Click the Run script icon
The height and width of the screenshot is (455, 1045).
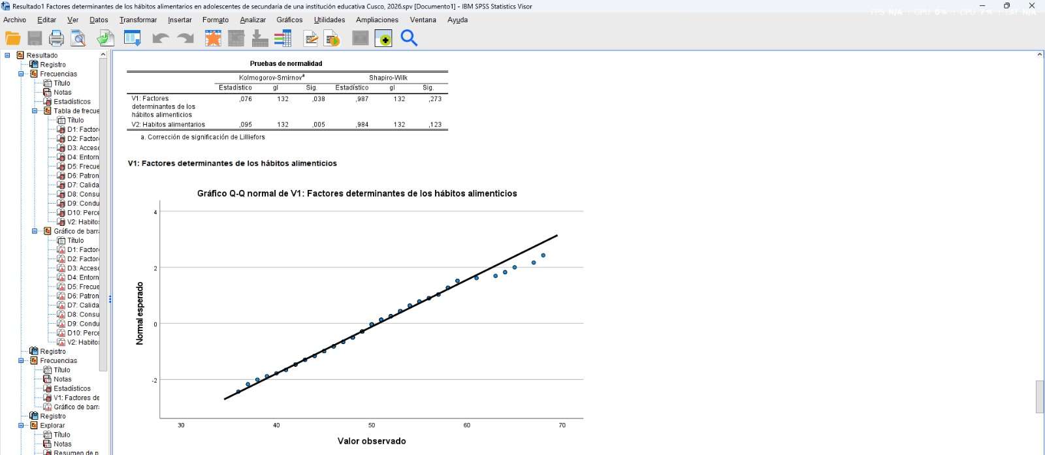(x=332, y=39)
